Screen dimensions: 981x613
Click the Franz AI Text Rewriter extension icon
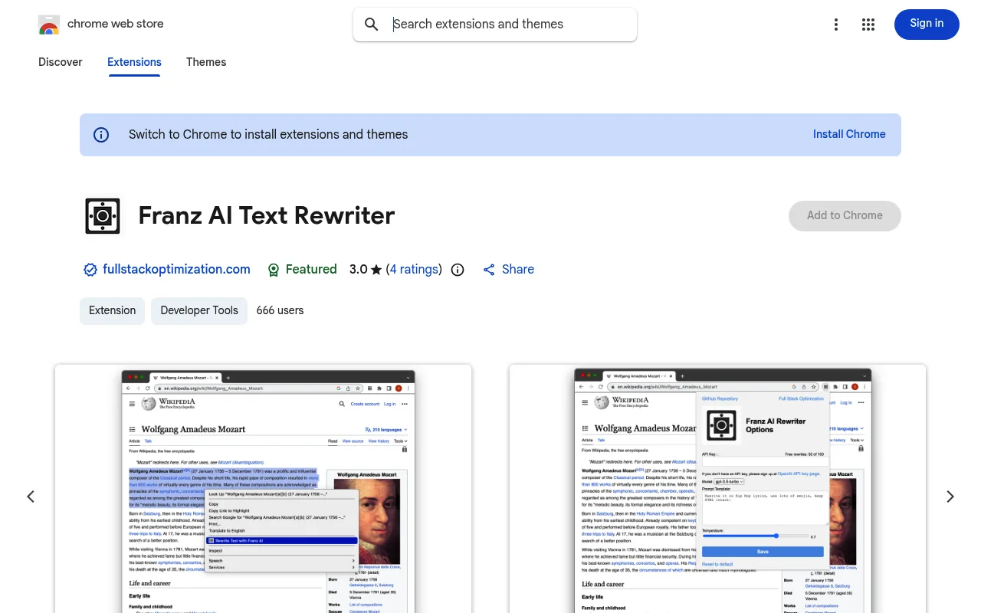click(x=102, y=216)
